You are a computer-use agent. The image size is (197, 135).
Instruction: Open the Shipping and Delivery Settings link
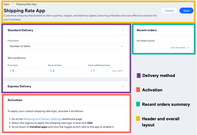43,119
